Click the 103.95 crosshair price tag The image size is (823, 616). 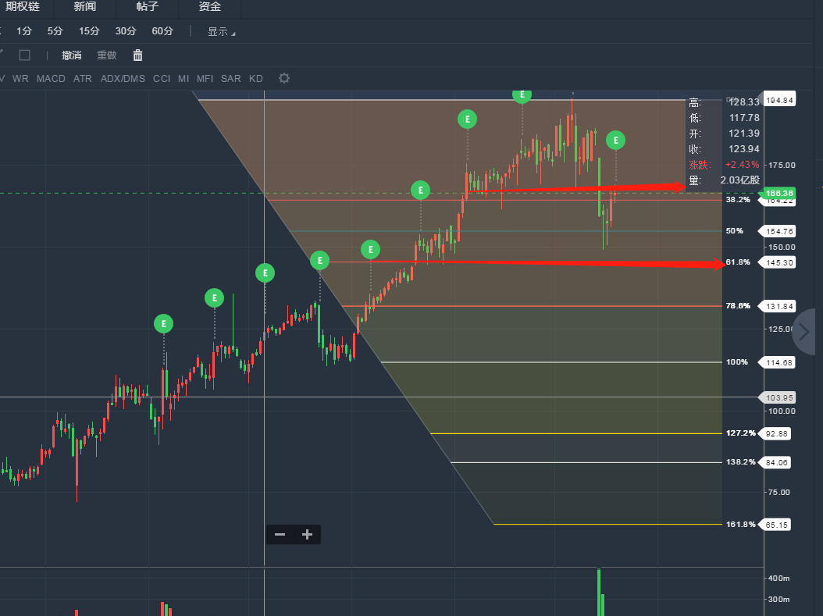[779, 397]
